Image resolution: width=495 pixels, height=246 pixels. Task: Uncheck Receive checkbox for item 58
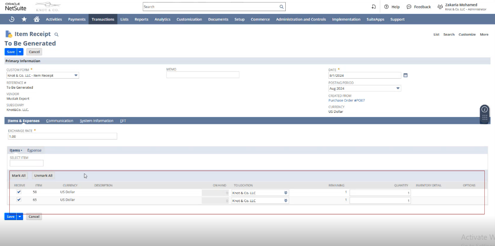tap(19, 192)
